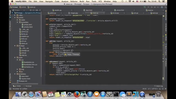
Task: Open the run configuration dropdown arrow
Action: coord(148,7)
